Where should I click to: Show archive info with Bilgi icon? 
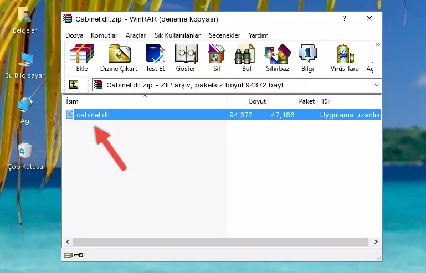click(307, 58)
